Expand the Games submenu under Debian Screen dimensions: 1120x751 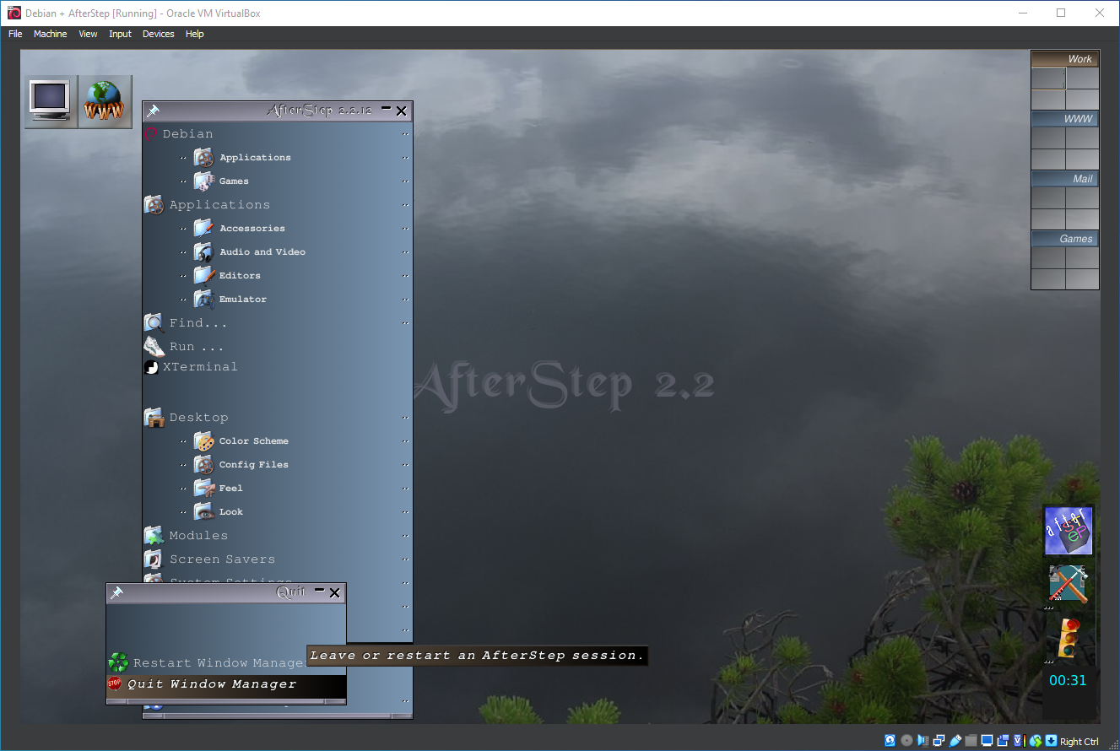(x=404, y=181)
